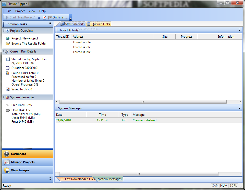Sort by Information column header
This screenshot has width=245, height=190.
point(220,37)
